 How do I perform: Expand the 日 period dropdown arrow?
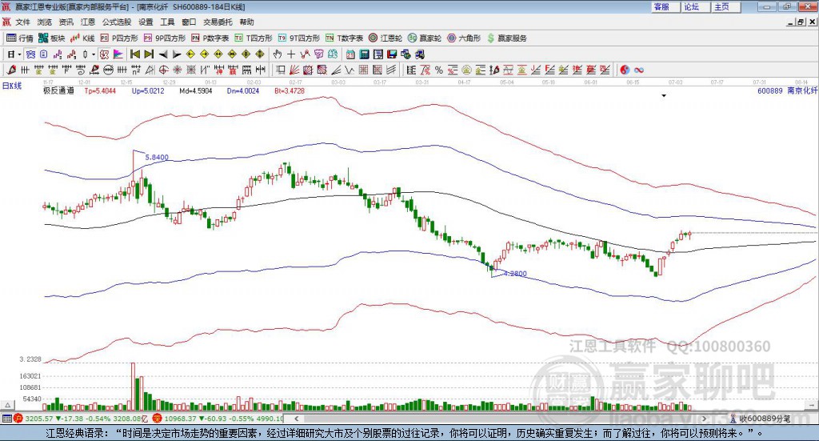coord(19,54)
